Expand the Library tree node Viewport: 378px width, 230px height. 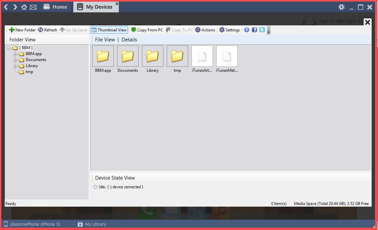click(x=15, y=66)
